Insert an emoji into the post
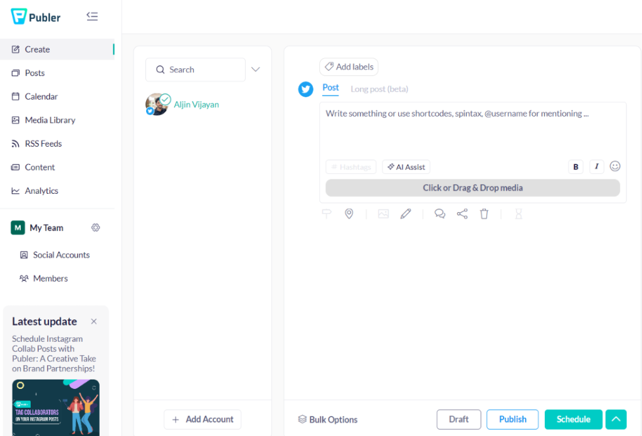Viewport: 642px width, 436px height. coord(615,166)
